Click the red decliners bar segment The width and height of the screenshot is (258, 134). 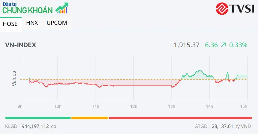[180, 118]
